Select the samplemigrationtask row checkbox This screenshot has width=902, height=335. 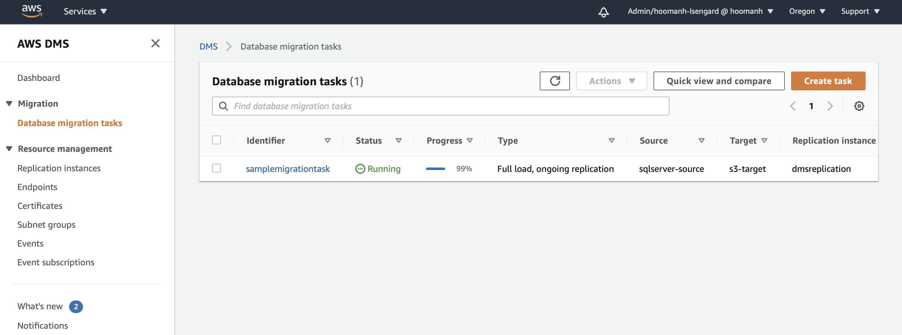coord(216,168)
